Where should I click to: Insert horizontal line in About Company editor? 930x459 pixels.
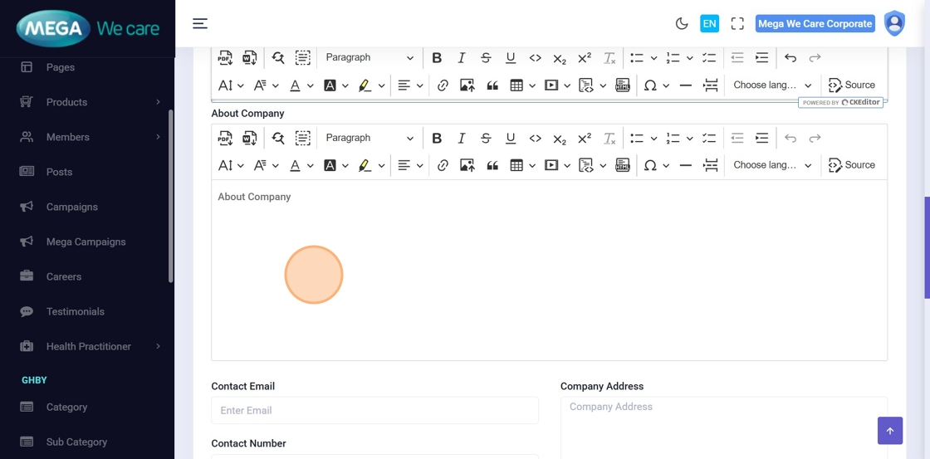pos(685,165)
